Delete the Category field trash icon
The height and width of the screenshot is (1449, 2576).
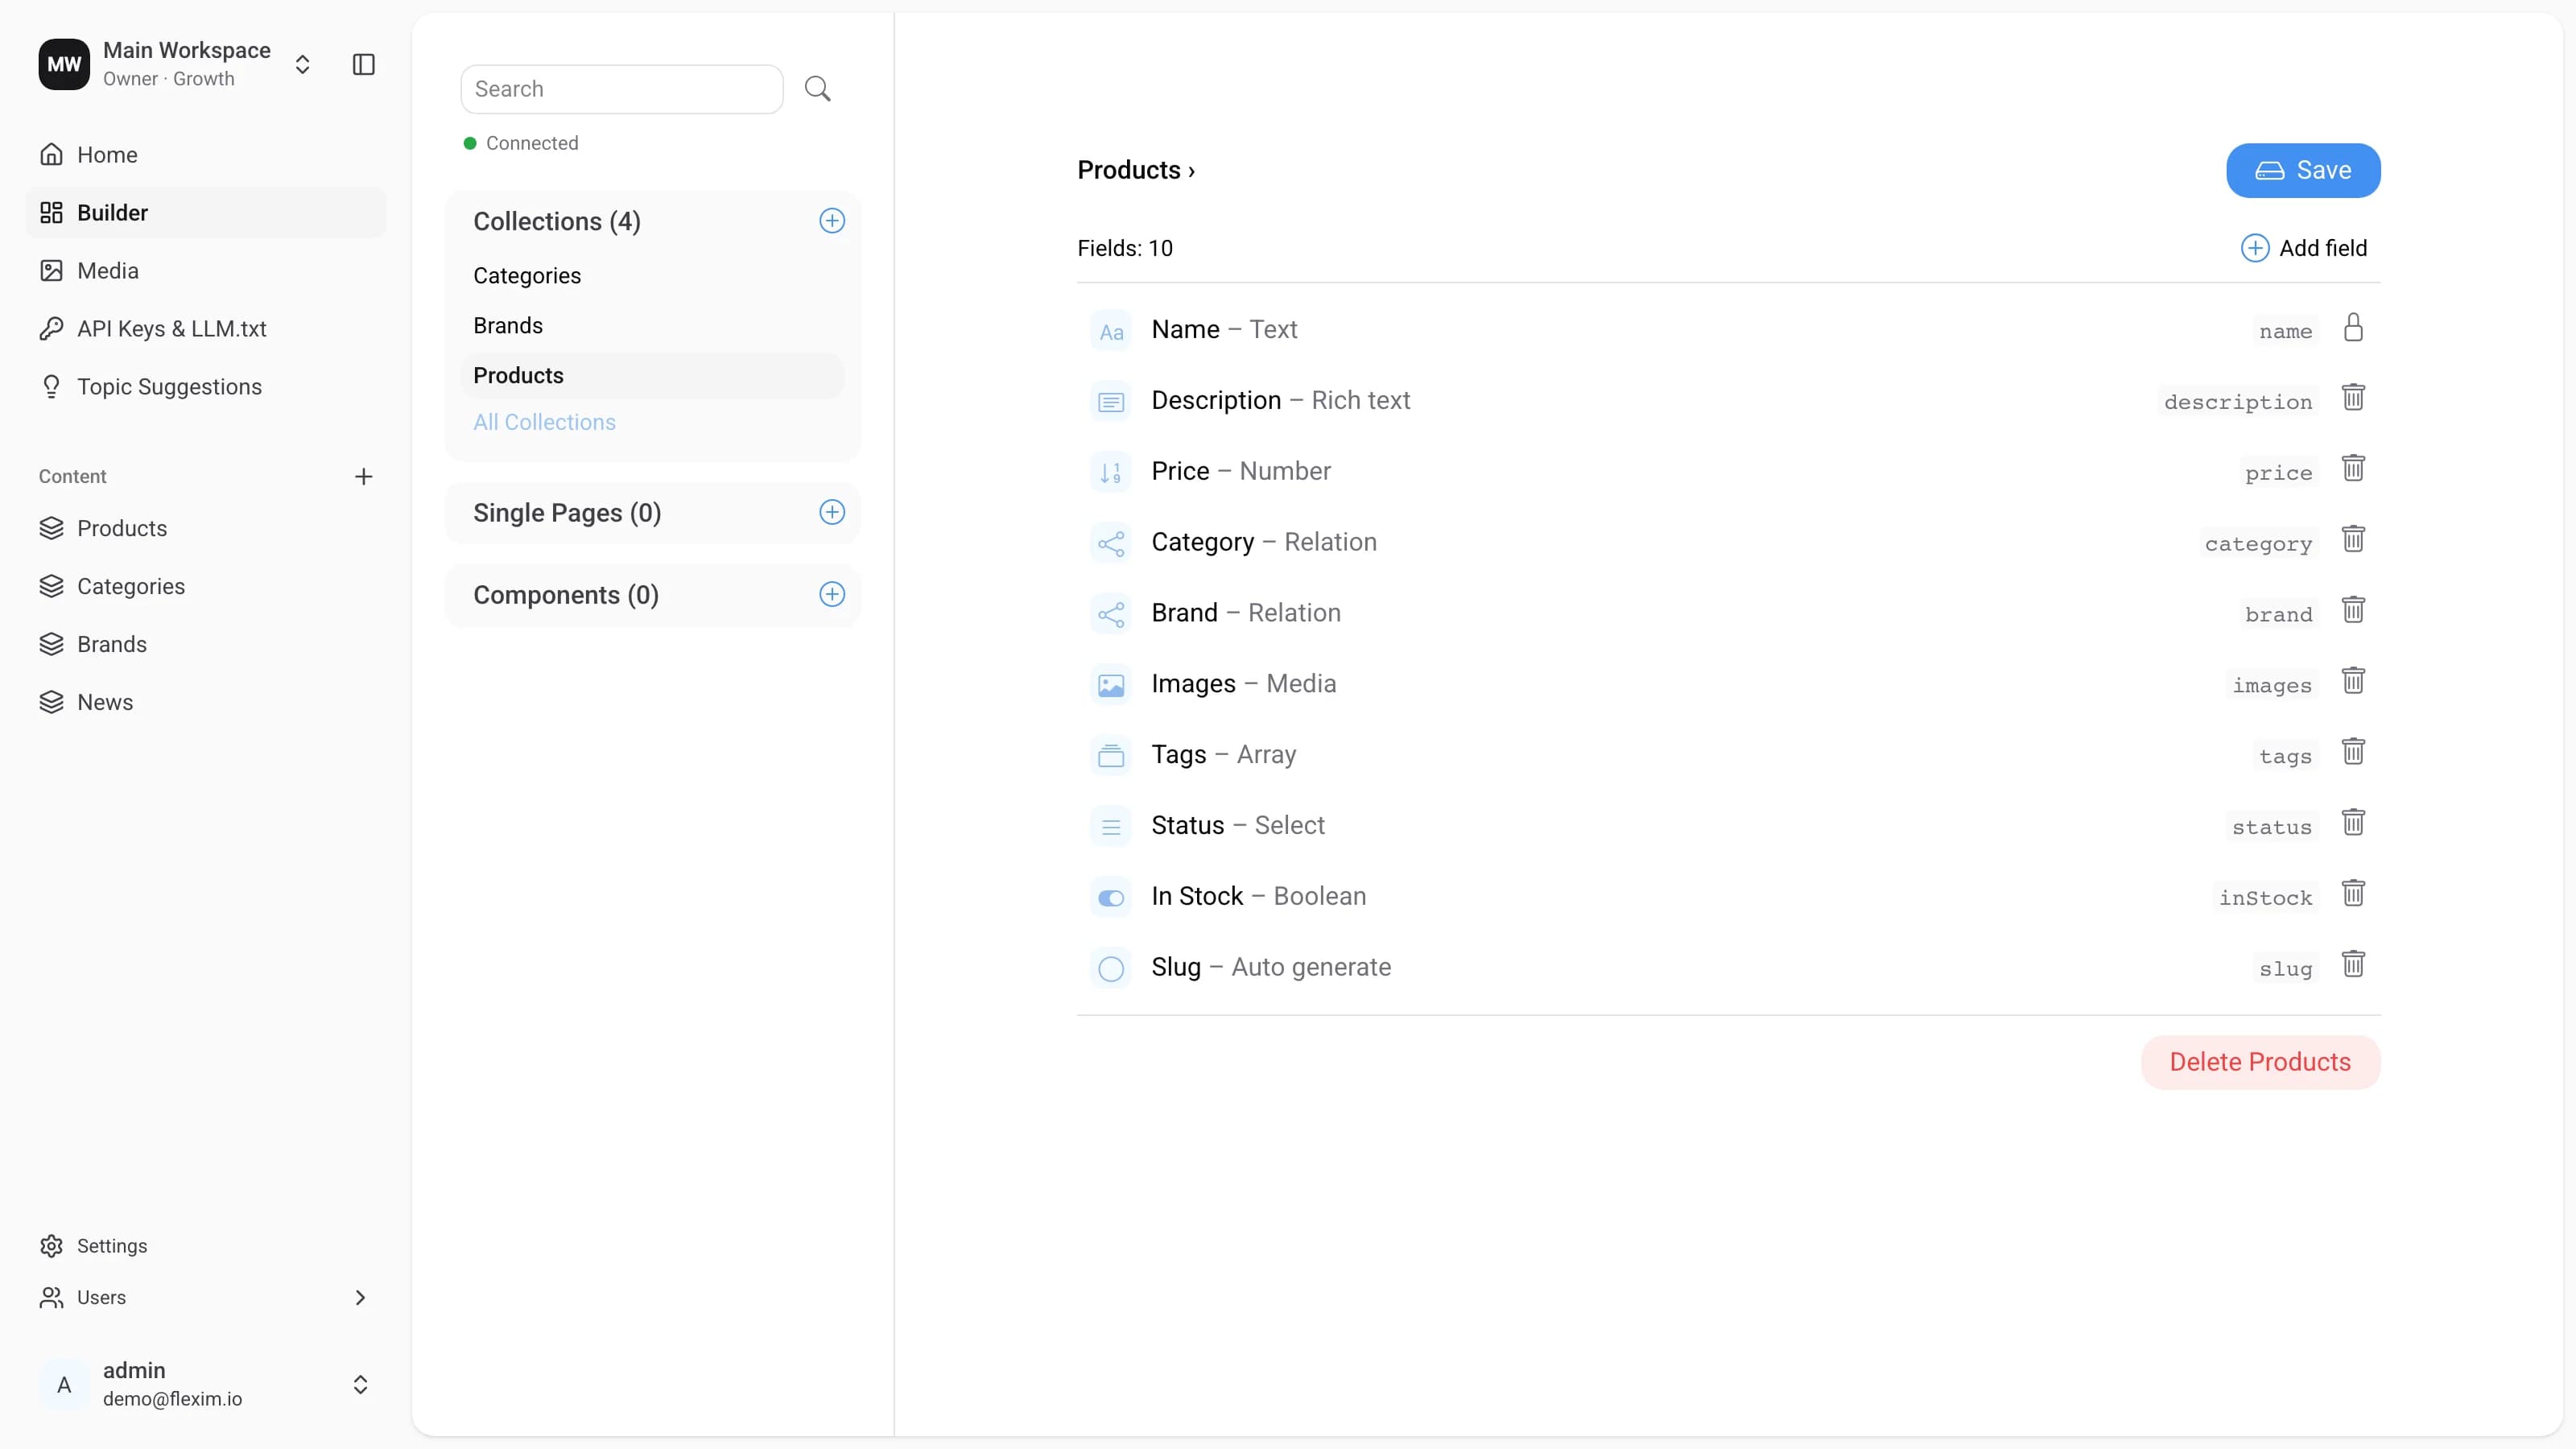(2353, 540)
